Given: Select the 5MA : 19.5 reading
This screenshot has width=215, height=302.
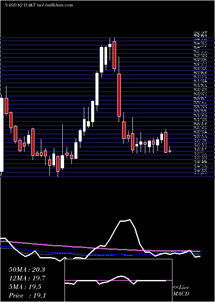Looking at the screenshot, I should [25, 287].
